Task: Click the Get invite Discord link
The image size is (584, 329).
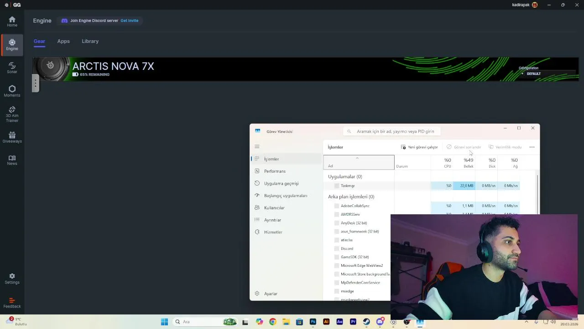Action: [129, 21]
